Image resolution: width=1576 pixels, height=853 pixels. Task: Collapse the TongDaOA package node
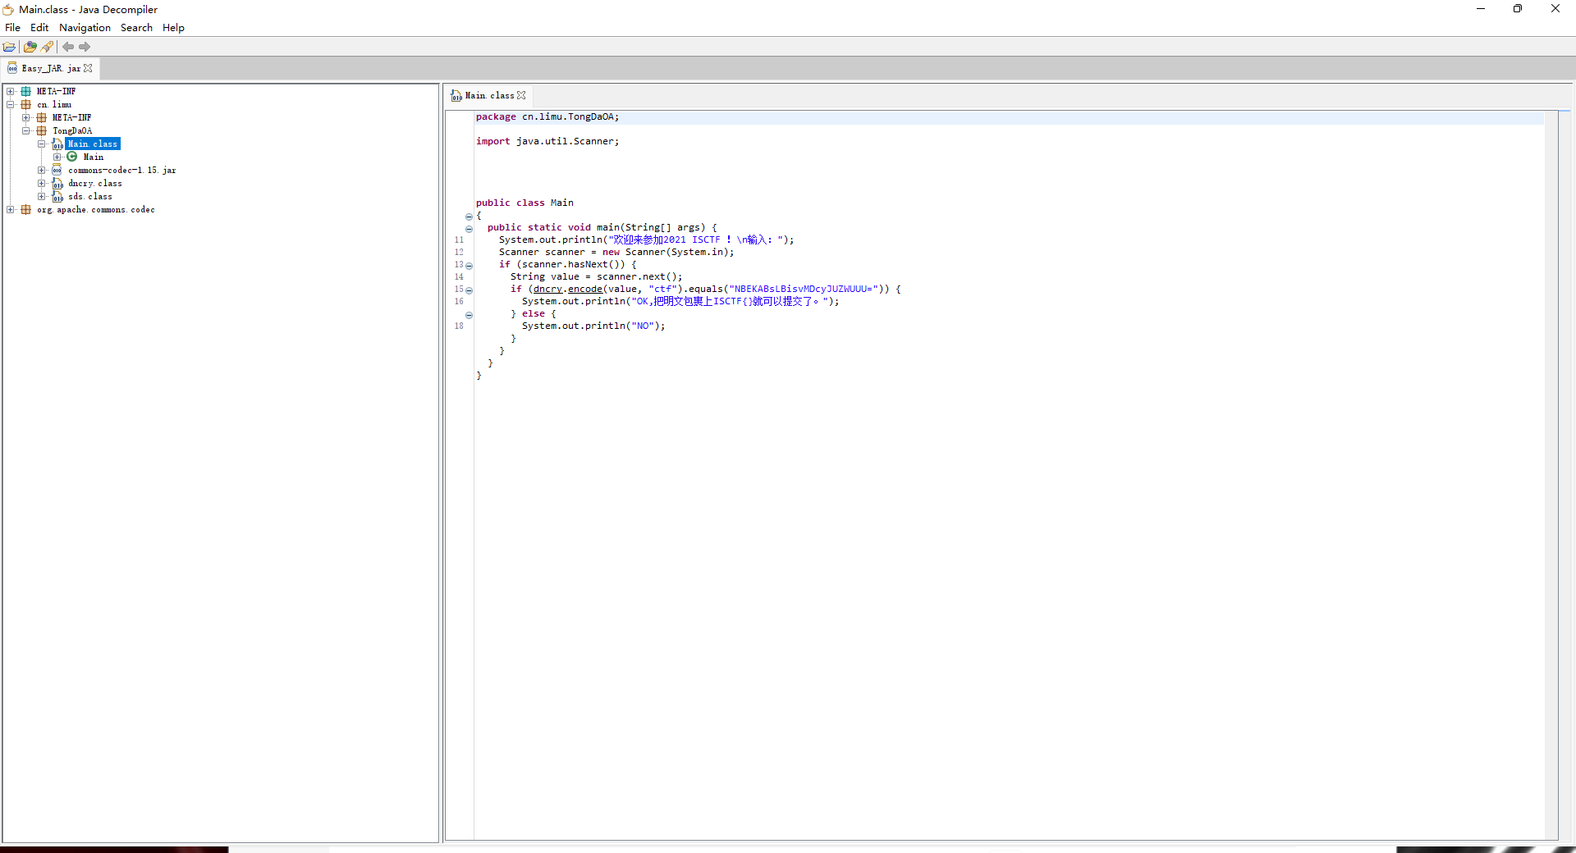click(26, 130)
